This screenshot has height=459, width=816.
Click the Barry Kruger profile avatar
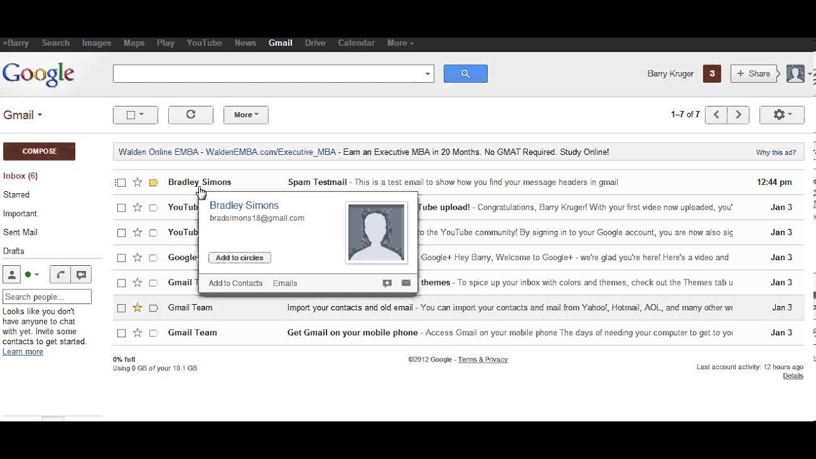coord(795,73)
